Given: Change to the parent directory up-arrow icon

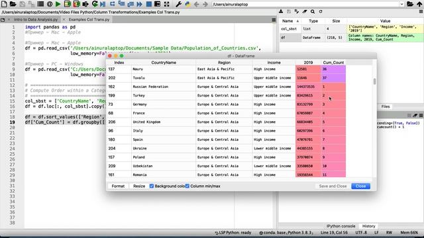Looking at the screenshot, I should pos(419,4).
